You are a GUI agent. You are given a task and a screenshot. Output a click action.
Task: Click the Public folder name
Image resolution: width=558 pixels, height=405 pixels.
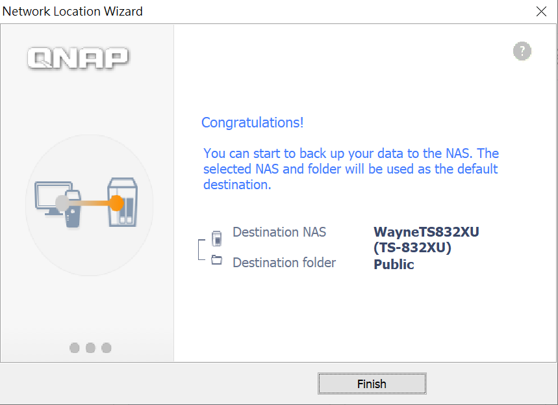click(394, 265)
